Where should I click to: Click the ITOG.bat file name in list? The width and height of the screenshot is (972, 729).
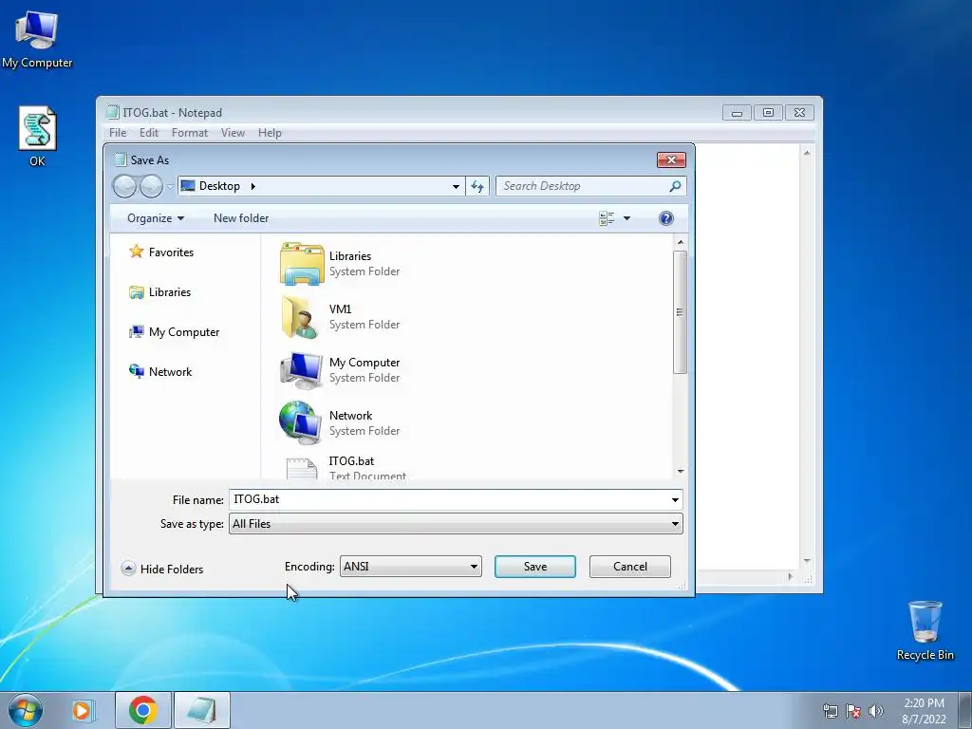point(351,460)
